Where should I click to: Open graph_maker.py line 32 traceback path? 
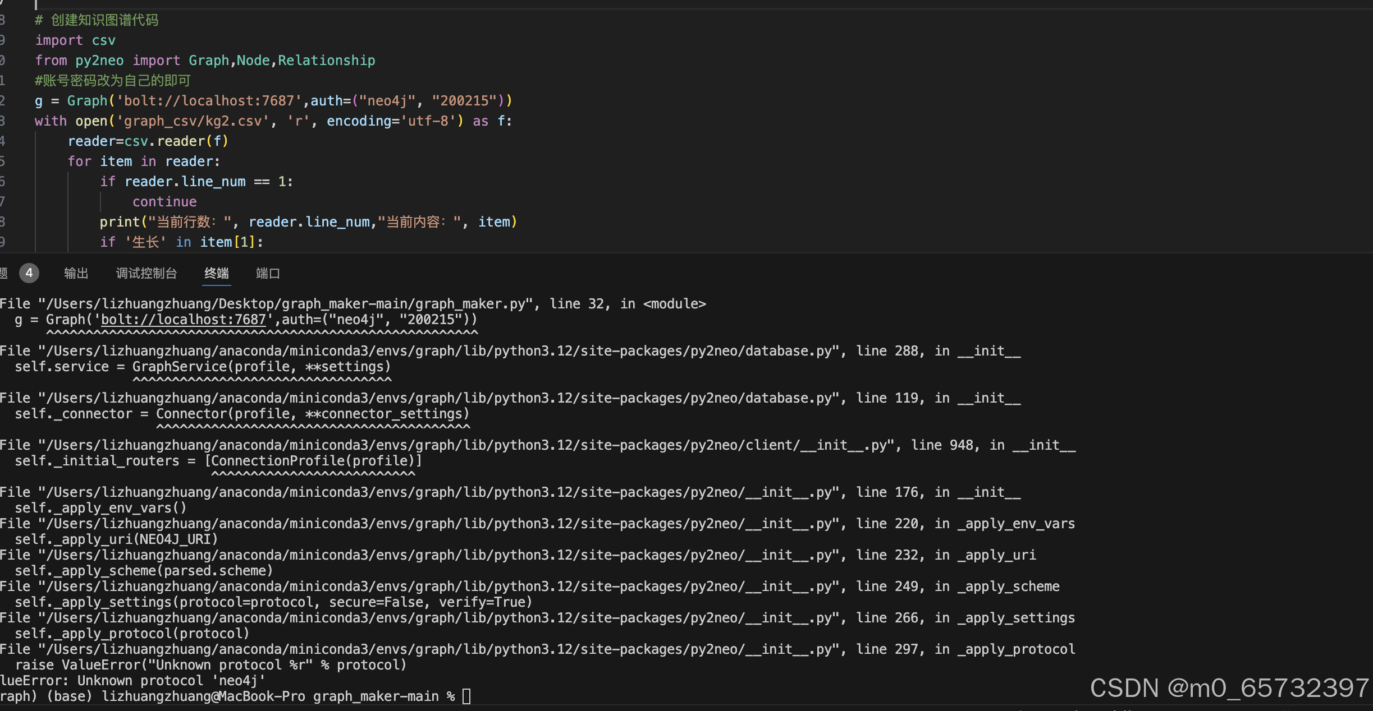(286, 304)
